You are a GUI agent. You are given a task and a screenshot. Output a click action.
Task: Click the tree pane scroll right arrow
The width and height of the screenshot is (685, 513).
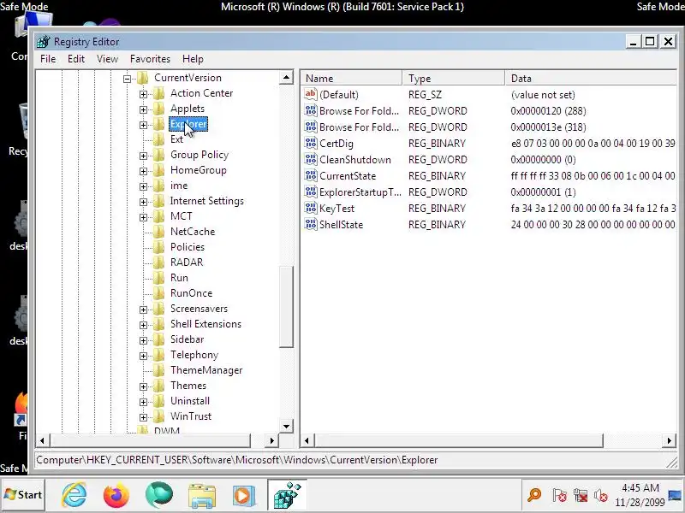point(272,440)
